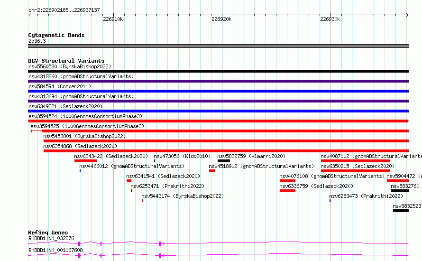Click red bar under nsv6341541
The image size is (422, 261).
(129, 181)
